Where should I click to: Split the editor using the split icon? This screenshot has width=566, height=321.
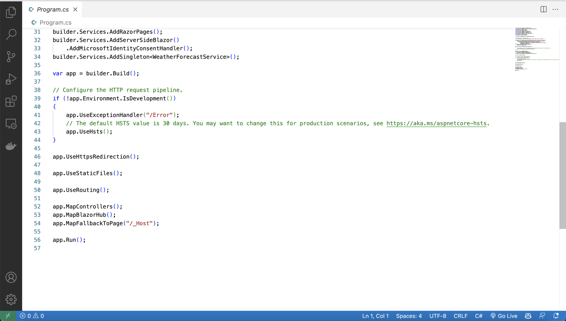[543, 9]
